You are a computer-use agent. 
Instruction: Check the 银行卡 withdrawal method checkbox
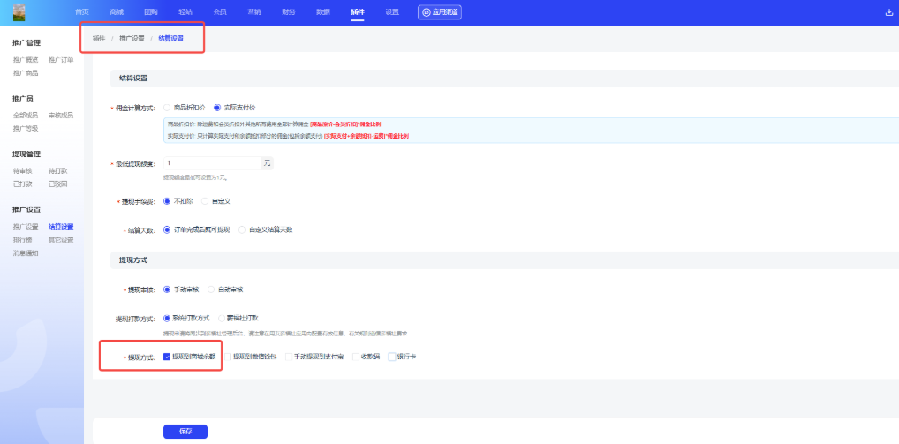click(x=392, y=357)
